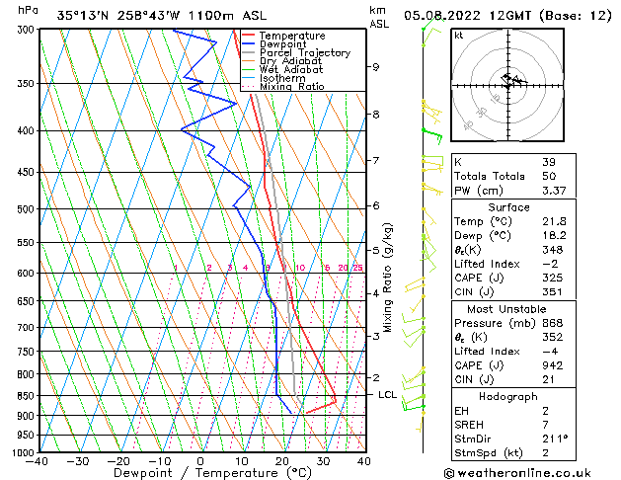Click the Wet Adiabat legend label
621x480 pixels.
click(x=291, y=69)
